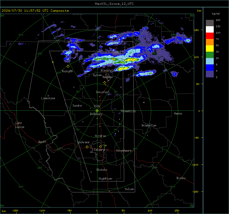Click the -100 tick on right km axis
The width and height of the screenshot is (229, 214).
click(196, 165)
